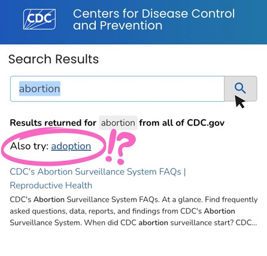The image size is (267, 256).
Task: Open the suggested adoption link
Action: point(71,146)
